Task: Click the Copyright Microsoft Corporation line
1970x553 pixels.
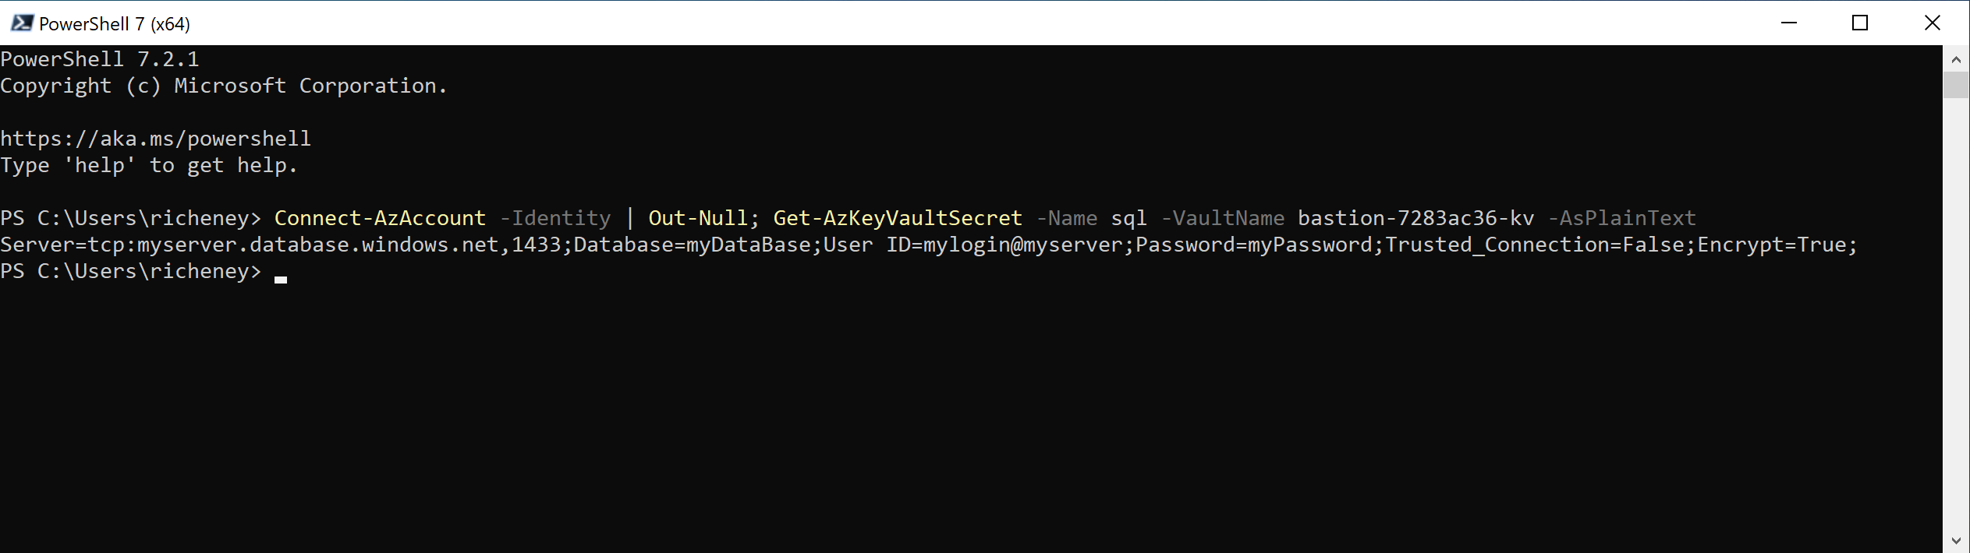Action: tap(224, 86)
